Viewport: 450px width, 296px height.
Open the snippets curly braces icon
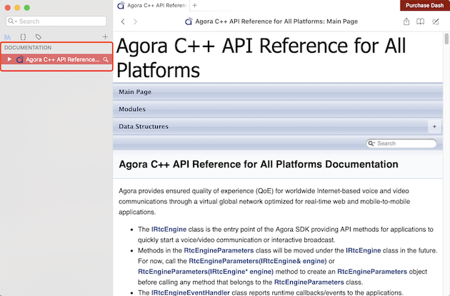click(23, 37)
